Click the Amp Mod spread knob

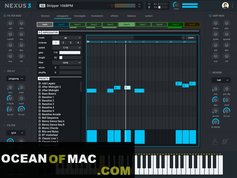point(227,34)
